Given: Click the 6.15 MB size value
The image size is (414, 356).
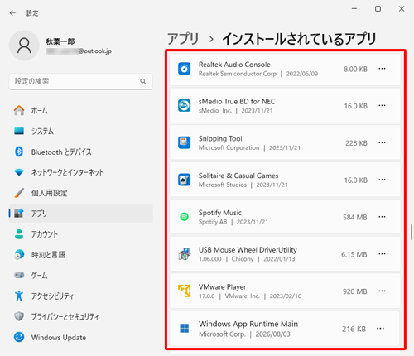Looking at the screenshot, I should click(354, 254).
